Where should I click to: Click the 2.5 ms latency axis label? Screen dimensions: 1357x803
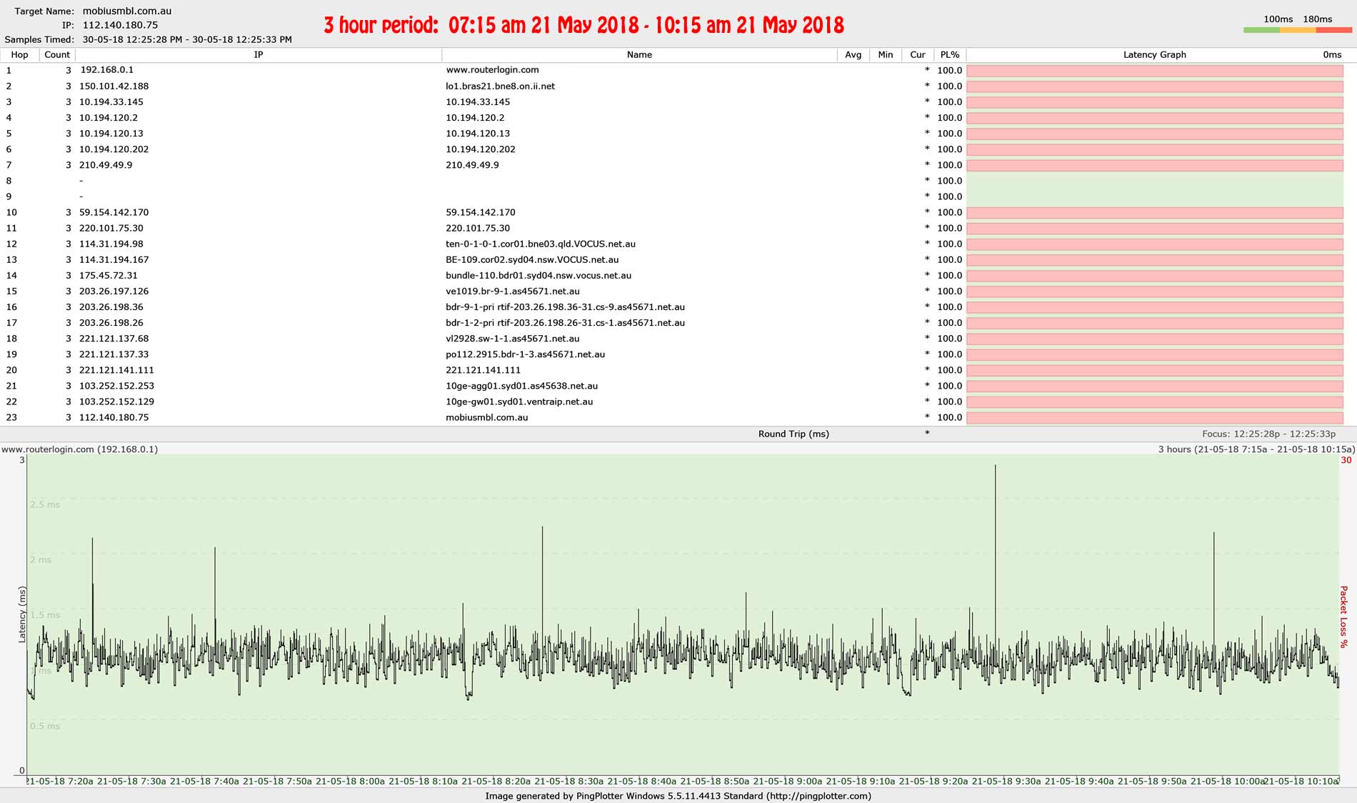(45, 504)
